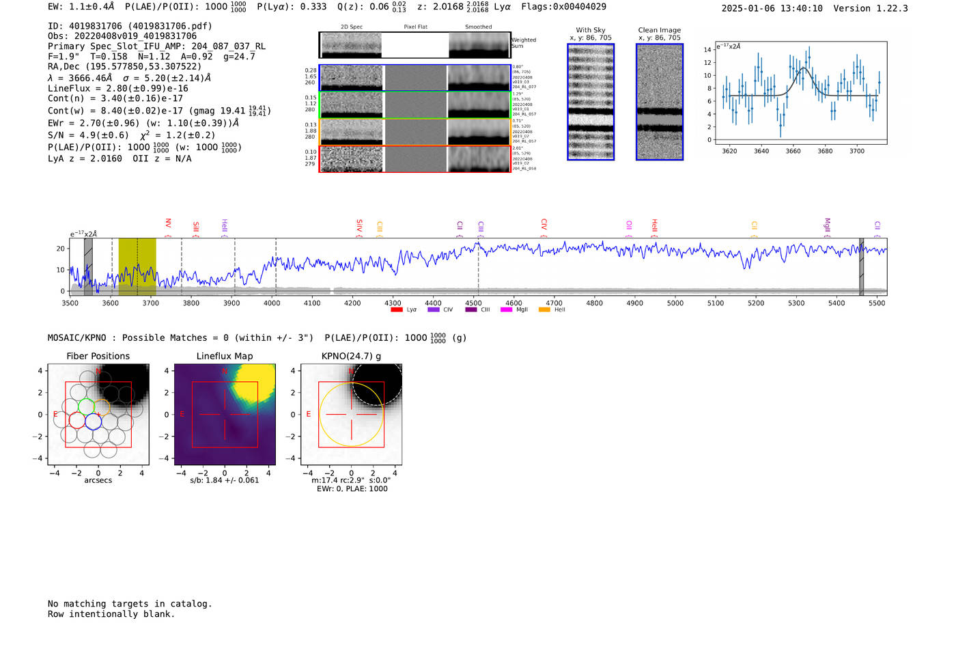The image size is (956, 651).
Task: Click the green fiber circle in Fiber Positions
Action: click(x=86, y=406)
